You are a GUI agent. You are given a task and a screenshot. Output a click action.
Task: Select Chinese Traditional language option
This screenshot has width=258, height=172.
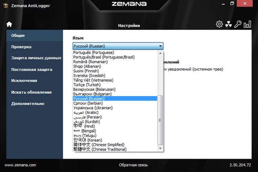[115, 149]
